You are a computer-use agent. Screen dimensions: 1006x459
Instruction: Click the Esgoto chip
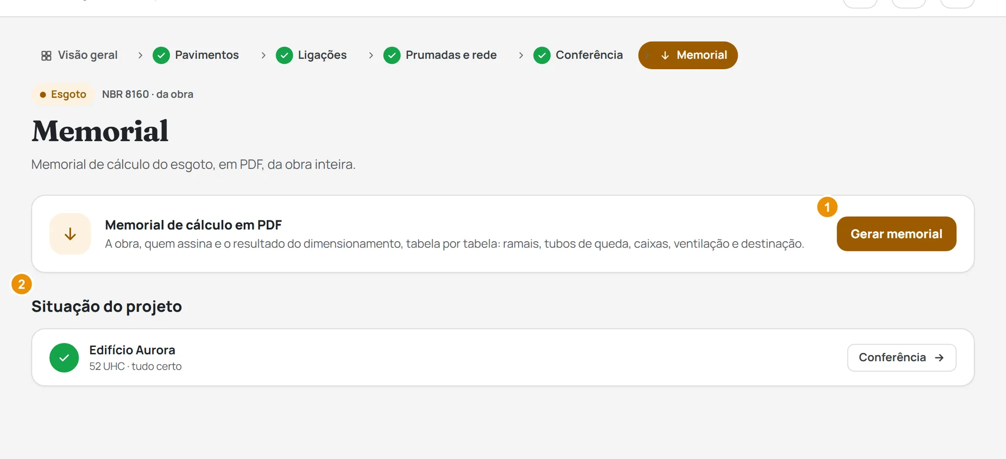coord(63,94)
